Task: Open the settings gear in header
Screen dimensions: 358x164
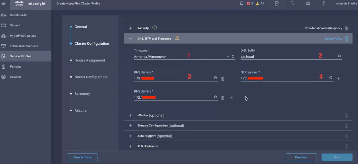Action: (308, 4)
